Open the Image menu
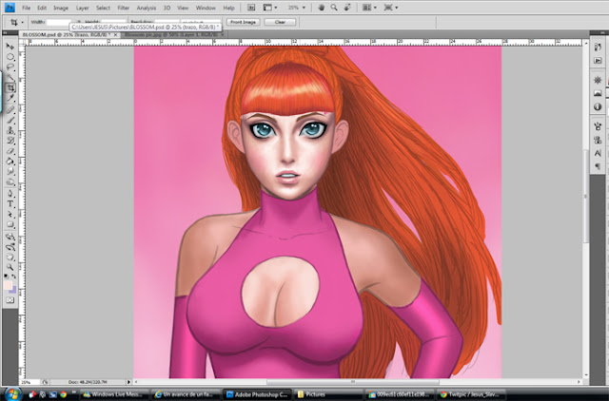609x401 pixels. pyautogui.click(x=61, y=8)
